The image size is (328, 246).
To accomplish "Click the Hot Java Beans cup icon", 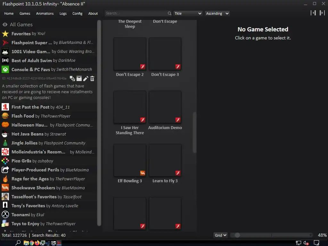I will tap(5, 134).
